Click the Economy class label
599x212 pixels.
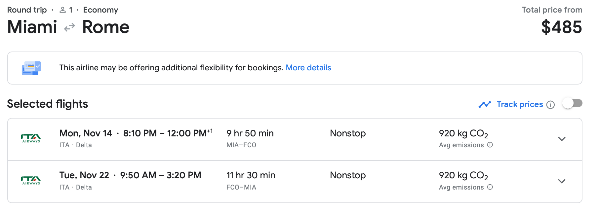(x=100, y=10)
